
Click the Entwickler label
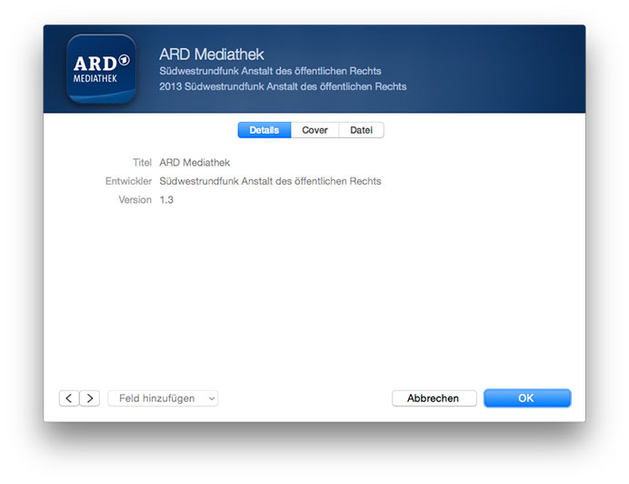[x=128, y=181]
